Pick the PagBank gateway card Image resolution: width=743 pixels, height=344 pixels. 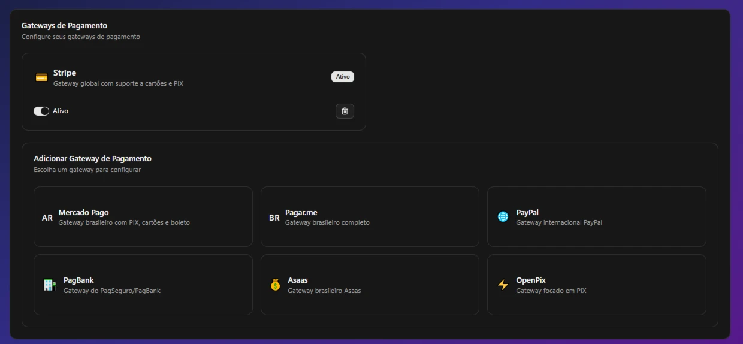[143, 285]
